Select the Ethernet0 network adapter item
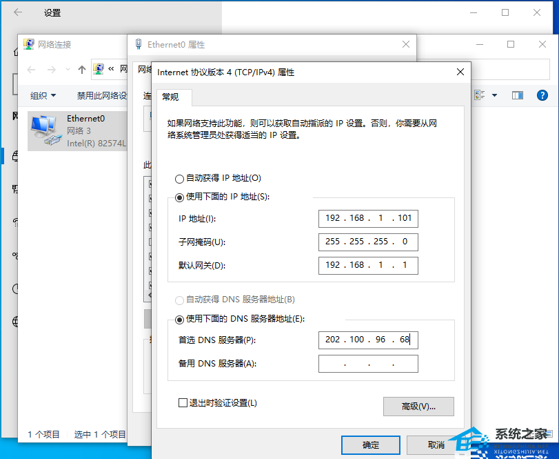Image resolution: width=559 pixels, height=459 pixels. coord(78,131)
